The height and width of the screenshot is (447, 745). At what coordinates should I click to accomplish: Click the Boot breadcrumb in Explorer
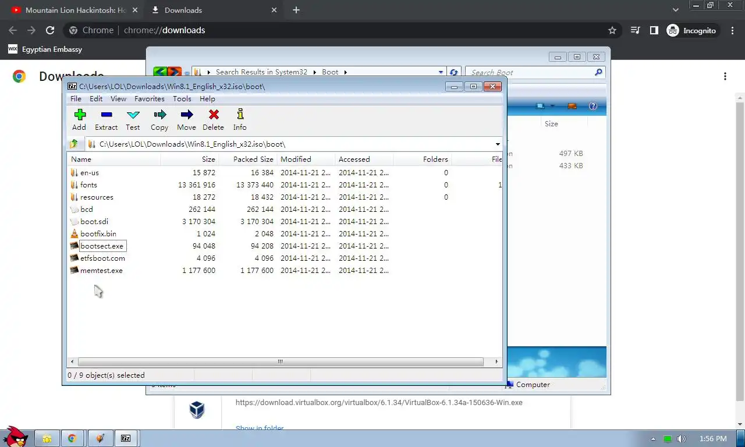coord(330,72)
